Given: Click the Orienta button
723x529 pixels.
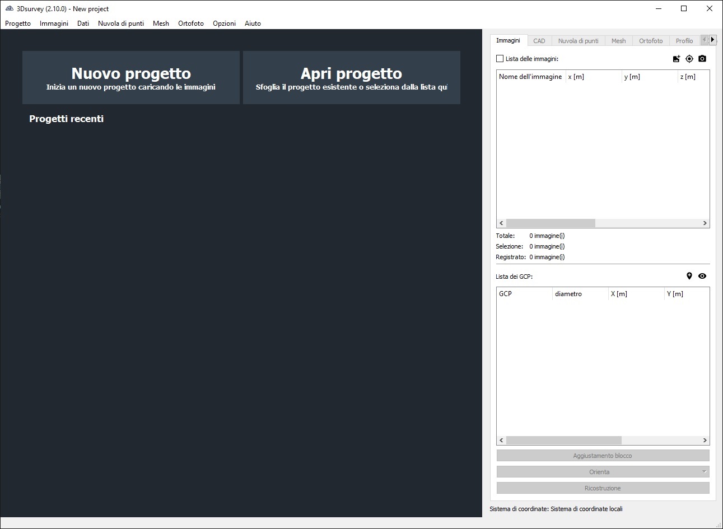Looking at the screenshot, I should [x=598, y=472].
